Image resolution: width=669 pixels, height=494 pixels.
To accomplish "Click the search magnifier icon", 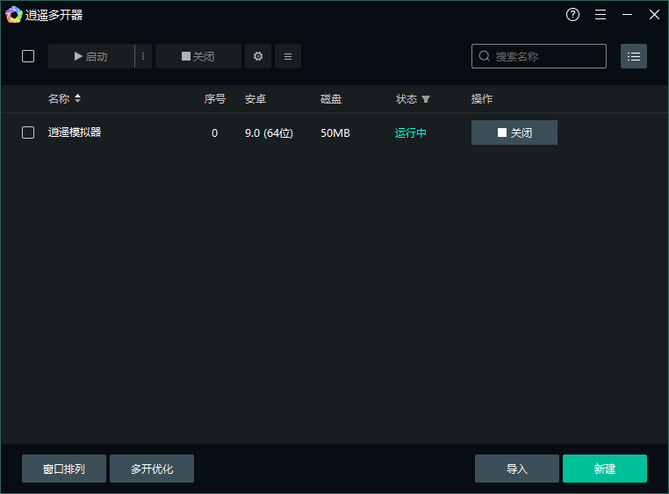I will pyautogui.click(x=485, y=56).
